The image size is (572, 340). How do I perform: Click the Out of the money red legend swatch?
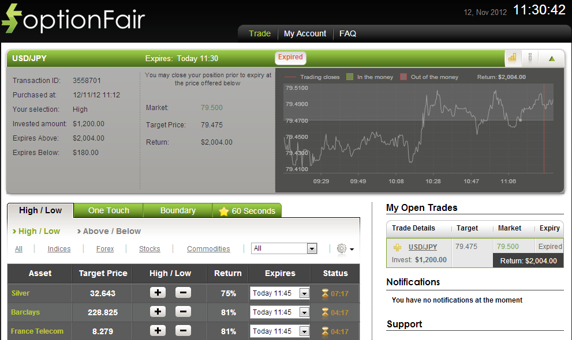click(x=403, y=77)
